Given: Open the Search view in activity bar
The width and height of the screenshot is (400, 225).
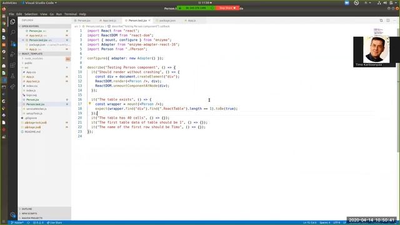Looking at the screenshot, I should coord(12,32).
